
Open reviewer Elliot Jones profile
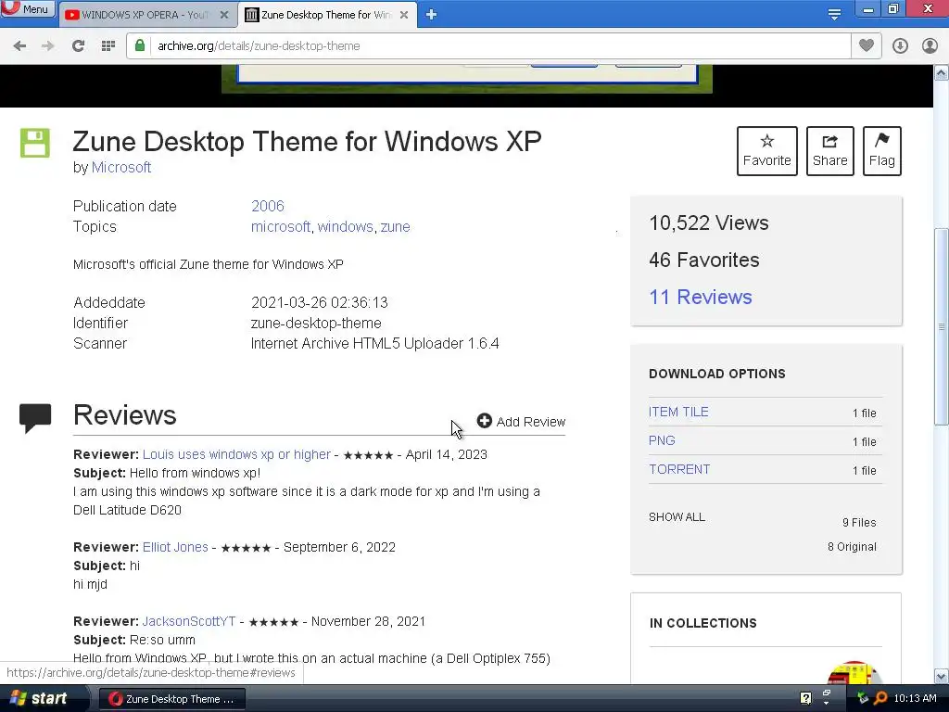pyautogui.click(x=175, y=547)
